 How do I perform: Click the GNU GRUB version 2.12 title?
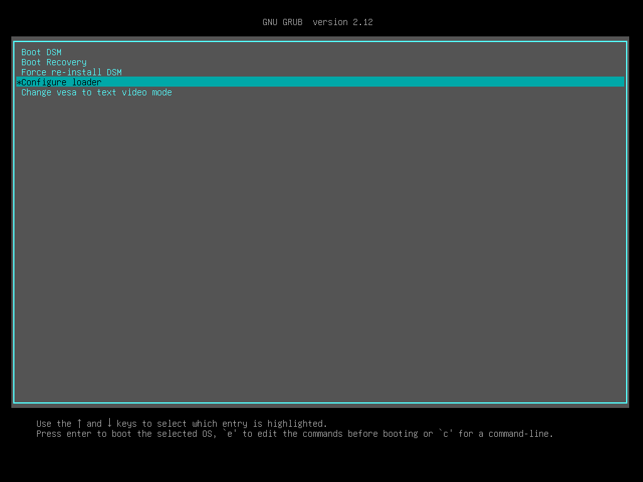[x=317, y=22]
